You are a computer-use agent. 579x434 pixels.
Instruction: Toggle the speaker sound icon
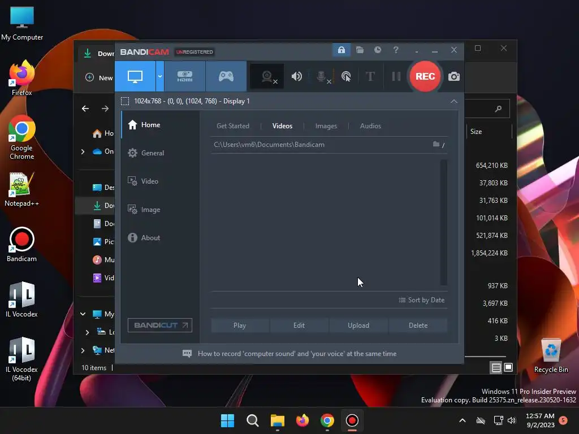pyautogui.click(x=296, y=76)
